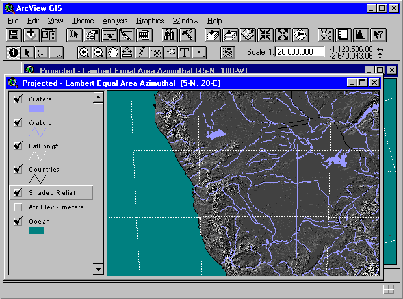
Task: Toggle the LatLong5 theme checkbox
Action: (x=18, y=146)
